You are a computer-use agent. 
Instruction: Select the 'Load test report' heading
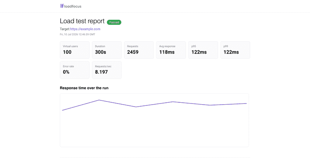[82, 21]
